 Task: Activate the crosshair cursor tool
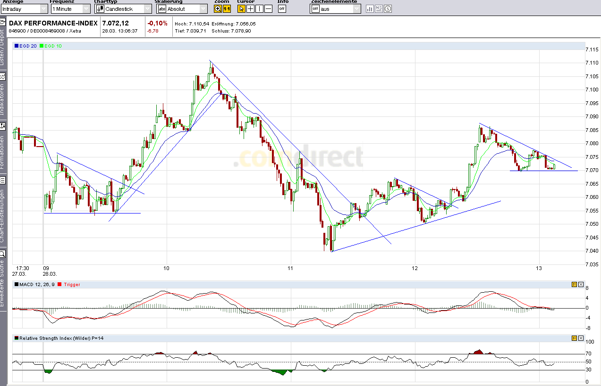250,8
